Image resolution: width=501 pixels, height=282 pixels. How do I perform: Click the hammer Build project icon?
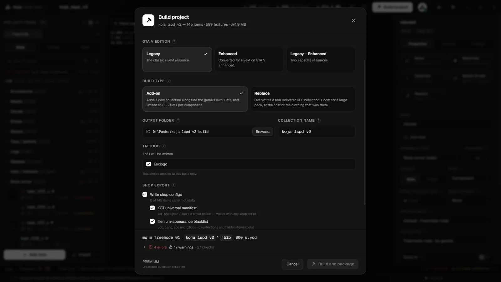click(x=148, y=20)
